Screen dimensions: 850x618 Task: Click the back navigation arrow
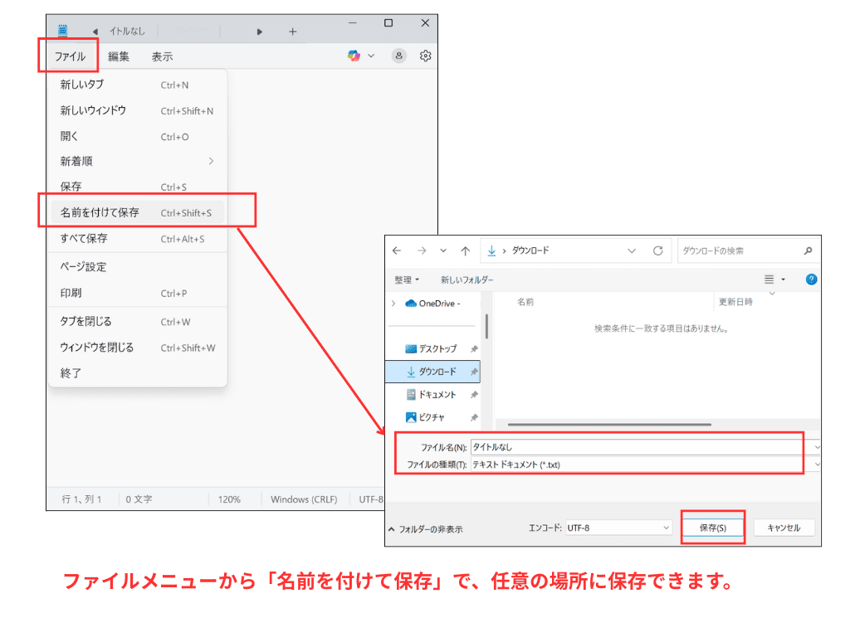[396, 251]
